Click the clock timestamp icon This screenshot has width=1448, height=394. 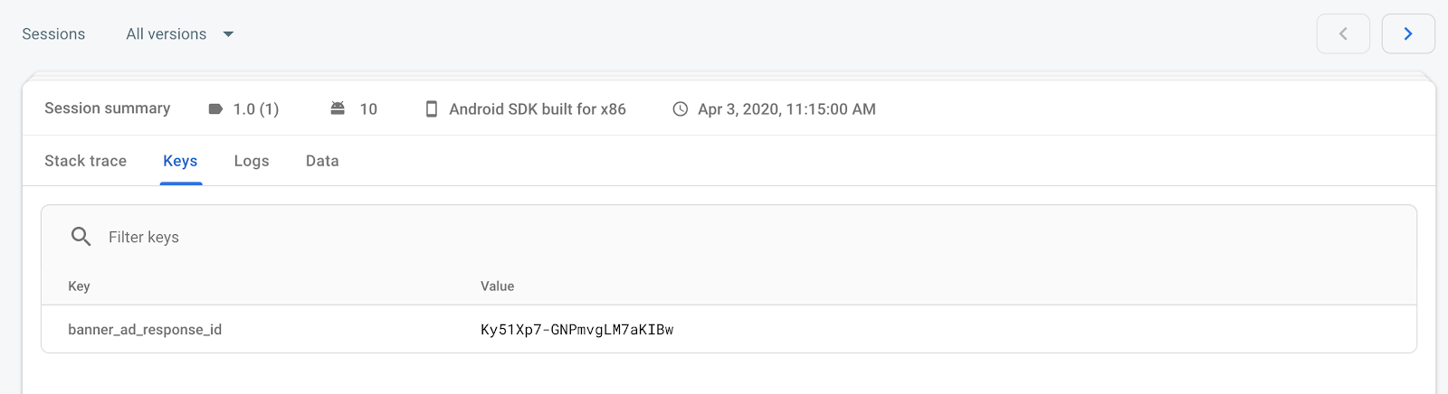tap(681, 109)
